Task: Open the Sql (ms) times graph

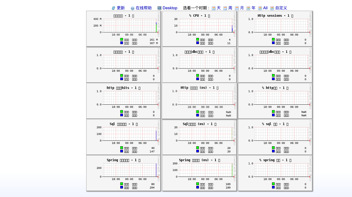Action: pos(199,137)
